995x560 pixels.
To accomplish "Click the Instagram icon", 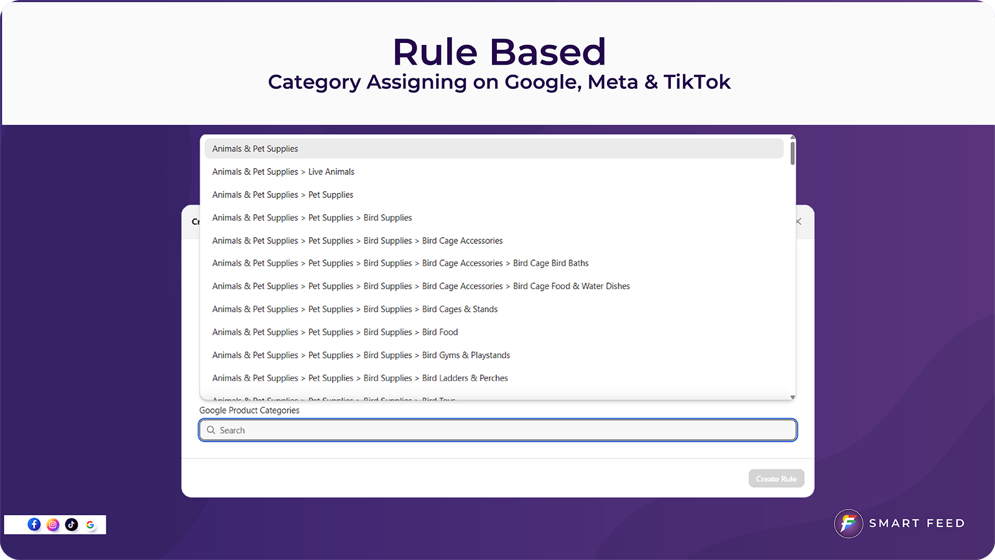I will 53,525.
